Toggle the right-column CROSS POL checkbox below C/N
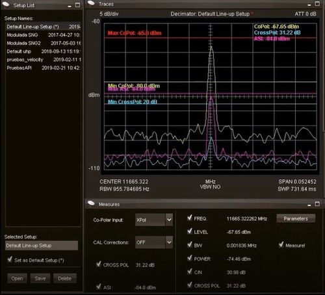Image resolution: width=325 pixels, height=295 pixels. click(190, 285)
